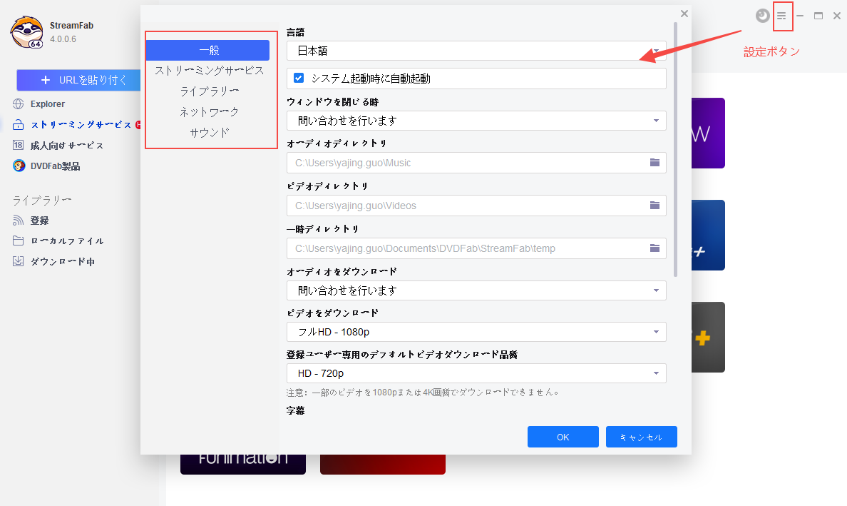Image resolution: width=847 pixels, height=506 pixels.
Task: Click the purple service tile behind dialog
Action: (708, 133)
